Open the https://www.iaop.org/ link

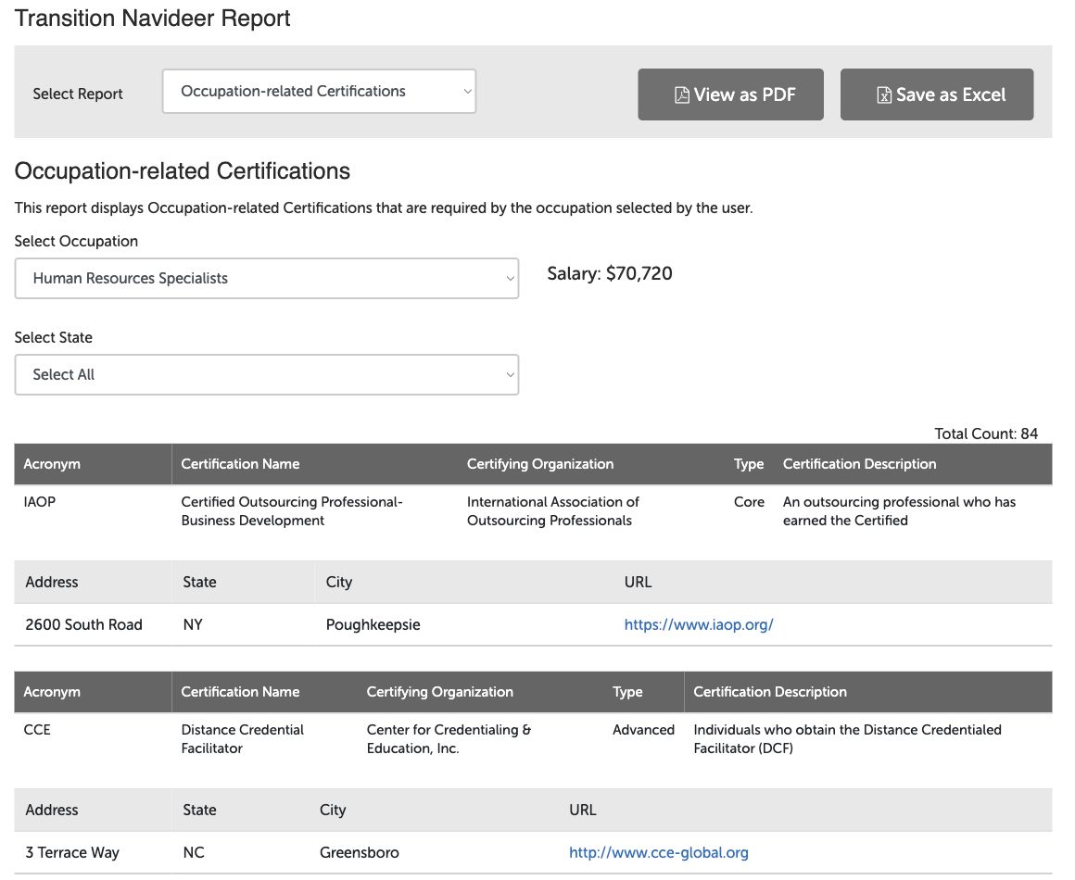pos(699,624)
